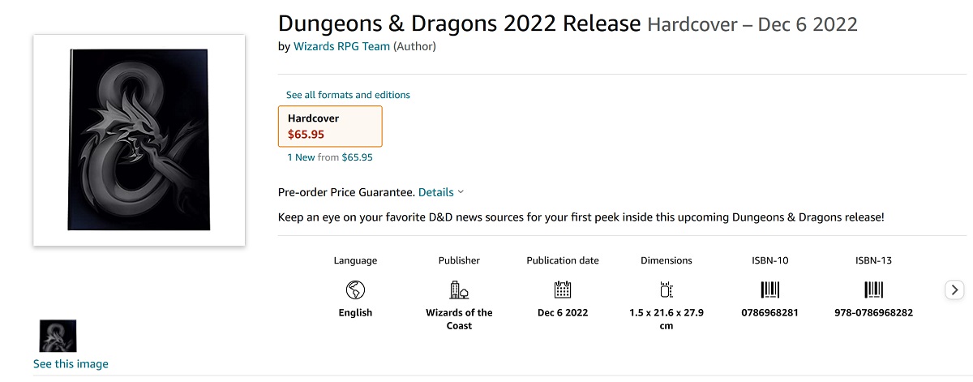This screenshot has width=973, height=382.
Task: Advance product details carousel with right arrow
Action: tap(954, 290)
